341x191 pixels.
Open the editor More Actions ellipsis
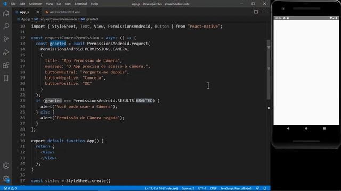[264, 12]
